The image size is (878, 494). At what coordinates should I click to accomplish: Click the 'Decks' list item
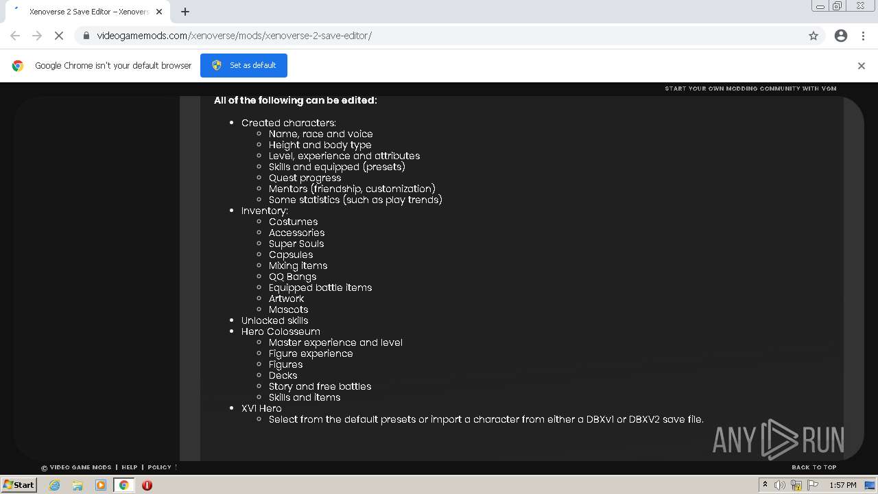(283, 375)
